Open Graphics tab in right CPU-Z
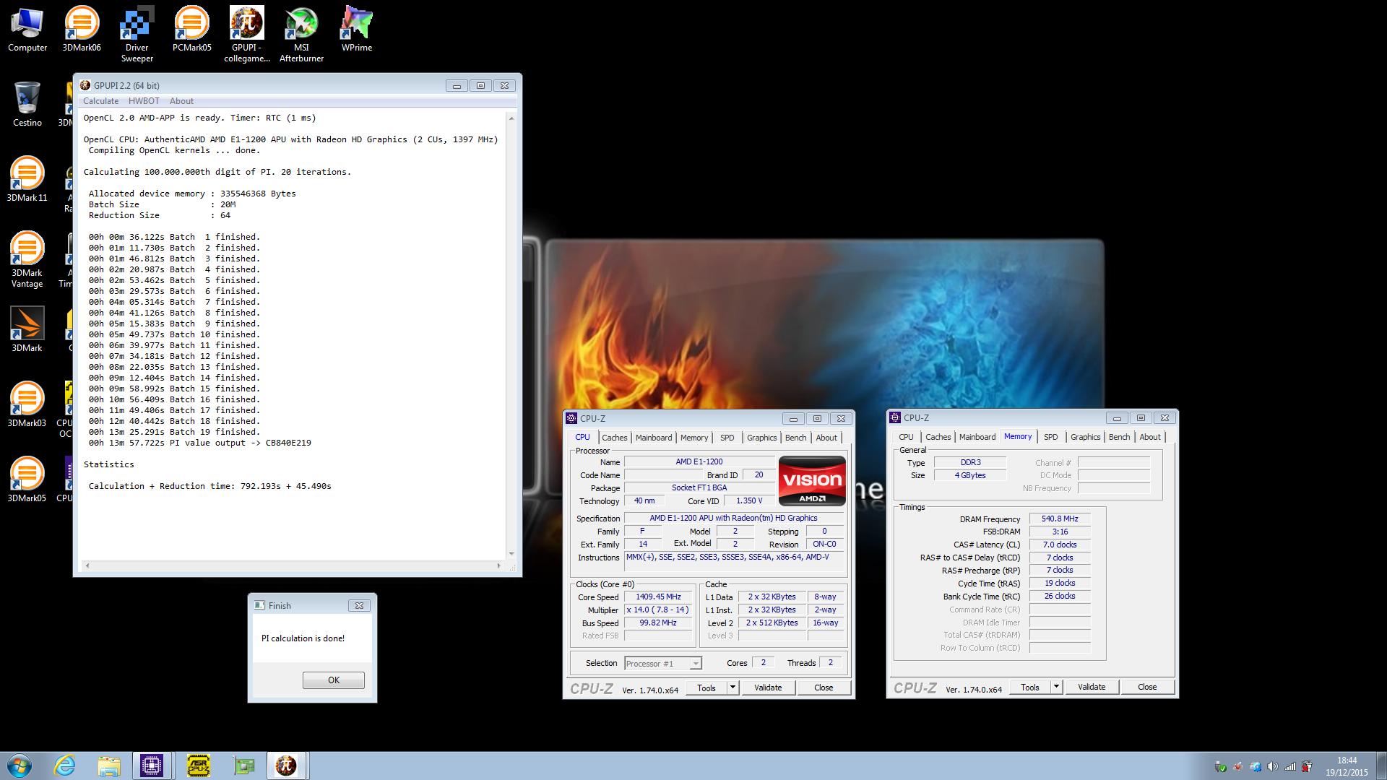 [1085, 437]
